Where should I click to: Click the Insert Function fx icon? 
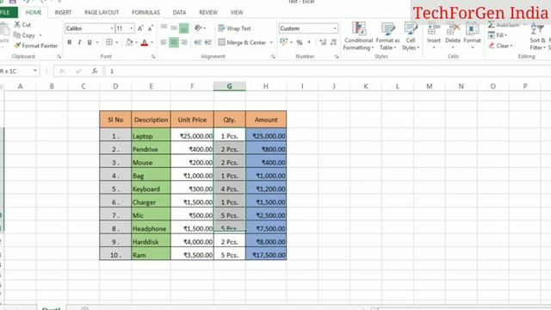click(95, 71)
